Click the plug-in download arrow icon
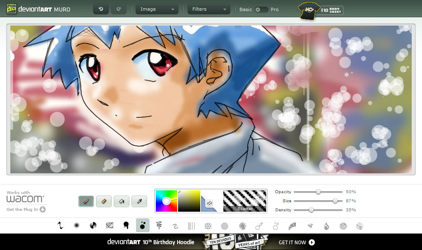 pos(42,209)
